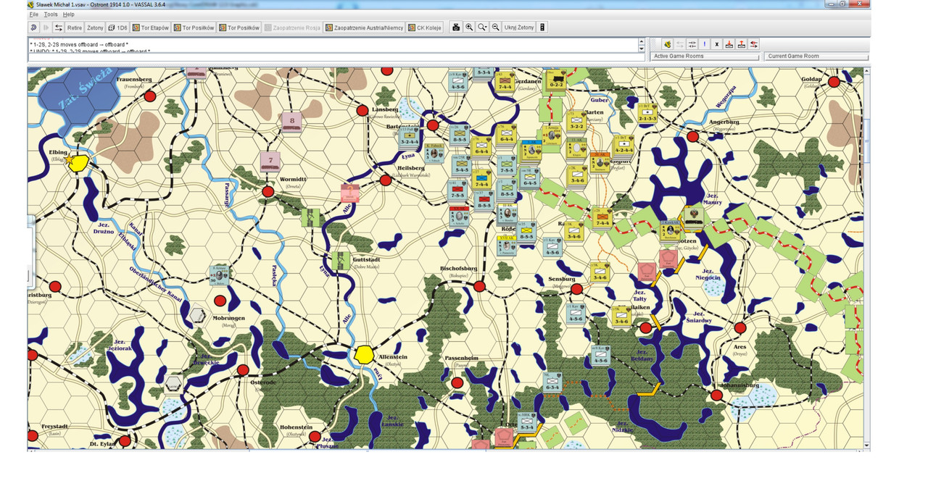Viewport: 928px width, 502px height.
Task: Click the camera snapshot map icon
Action: [456, 28]
